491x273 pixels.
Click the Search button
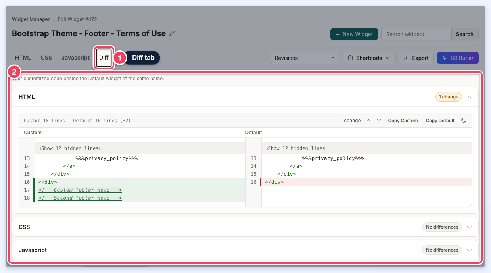[465, 34]
